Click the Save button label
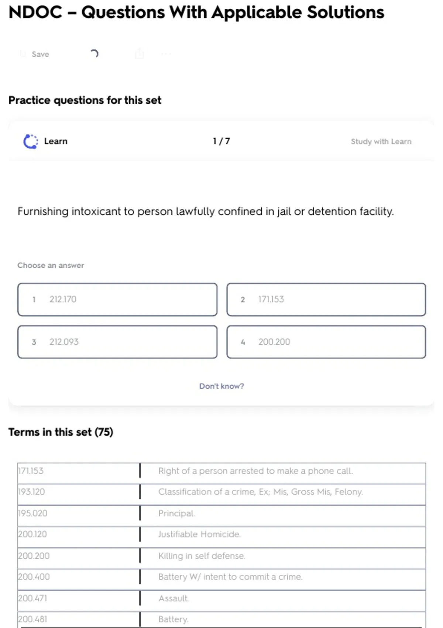This screenshot has height=628, width=443. click(40, 54)
